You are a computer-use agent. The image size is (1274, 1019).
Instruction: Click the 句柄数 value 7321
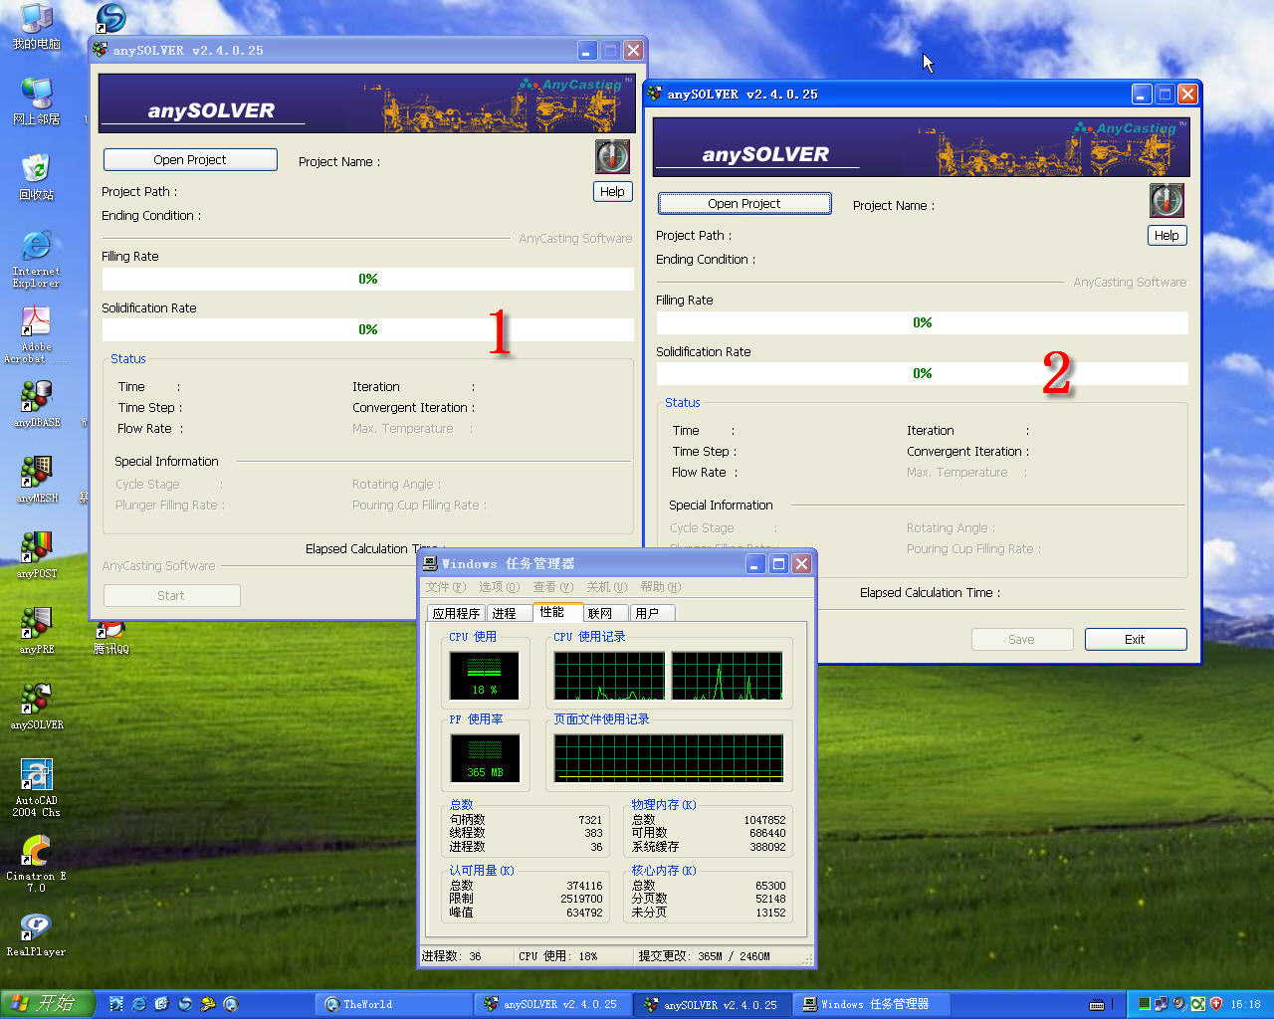590,820
